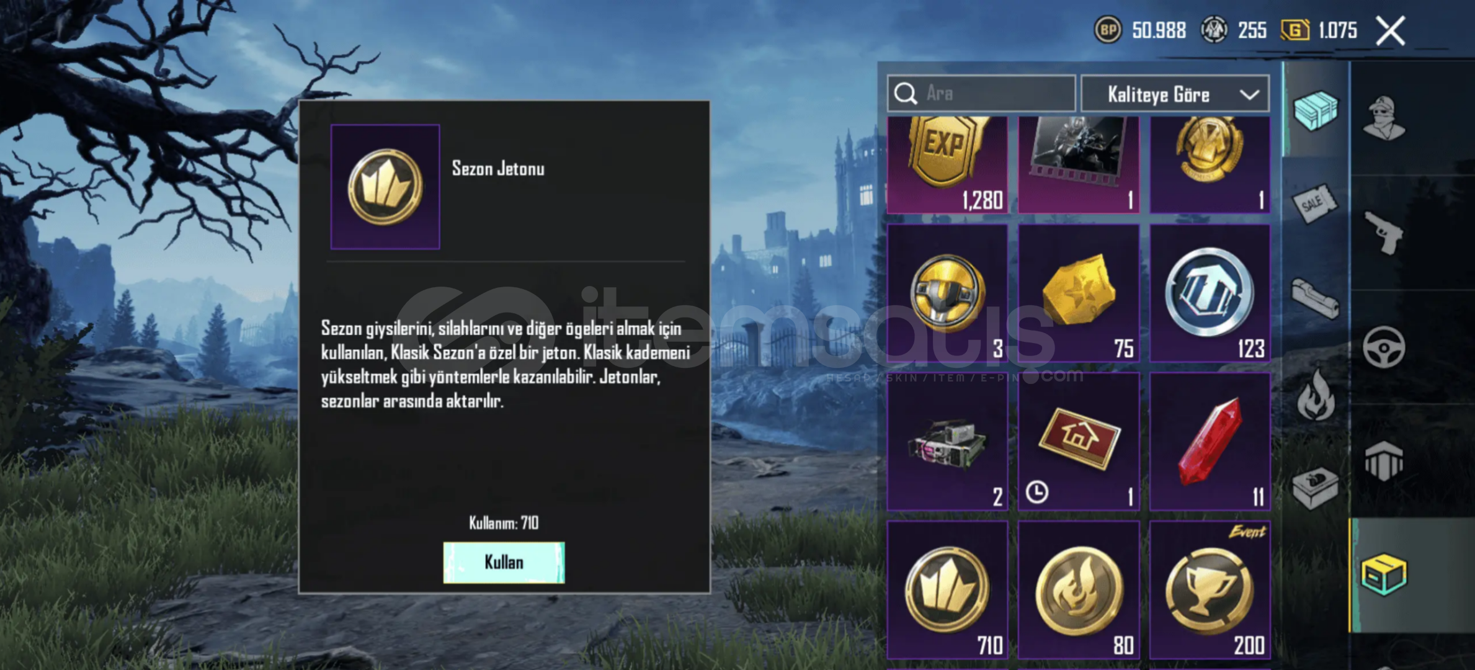
Task: Switch to the pistol weapons category
Action: (x=1384, y=232)
